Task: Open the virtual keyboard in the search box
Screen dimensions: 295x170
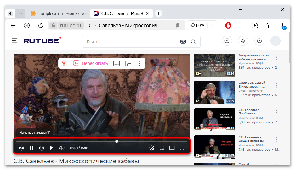Action: pyautogui.click(x=183, y=42)
